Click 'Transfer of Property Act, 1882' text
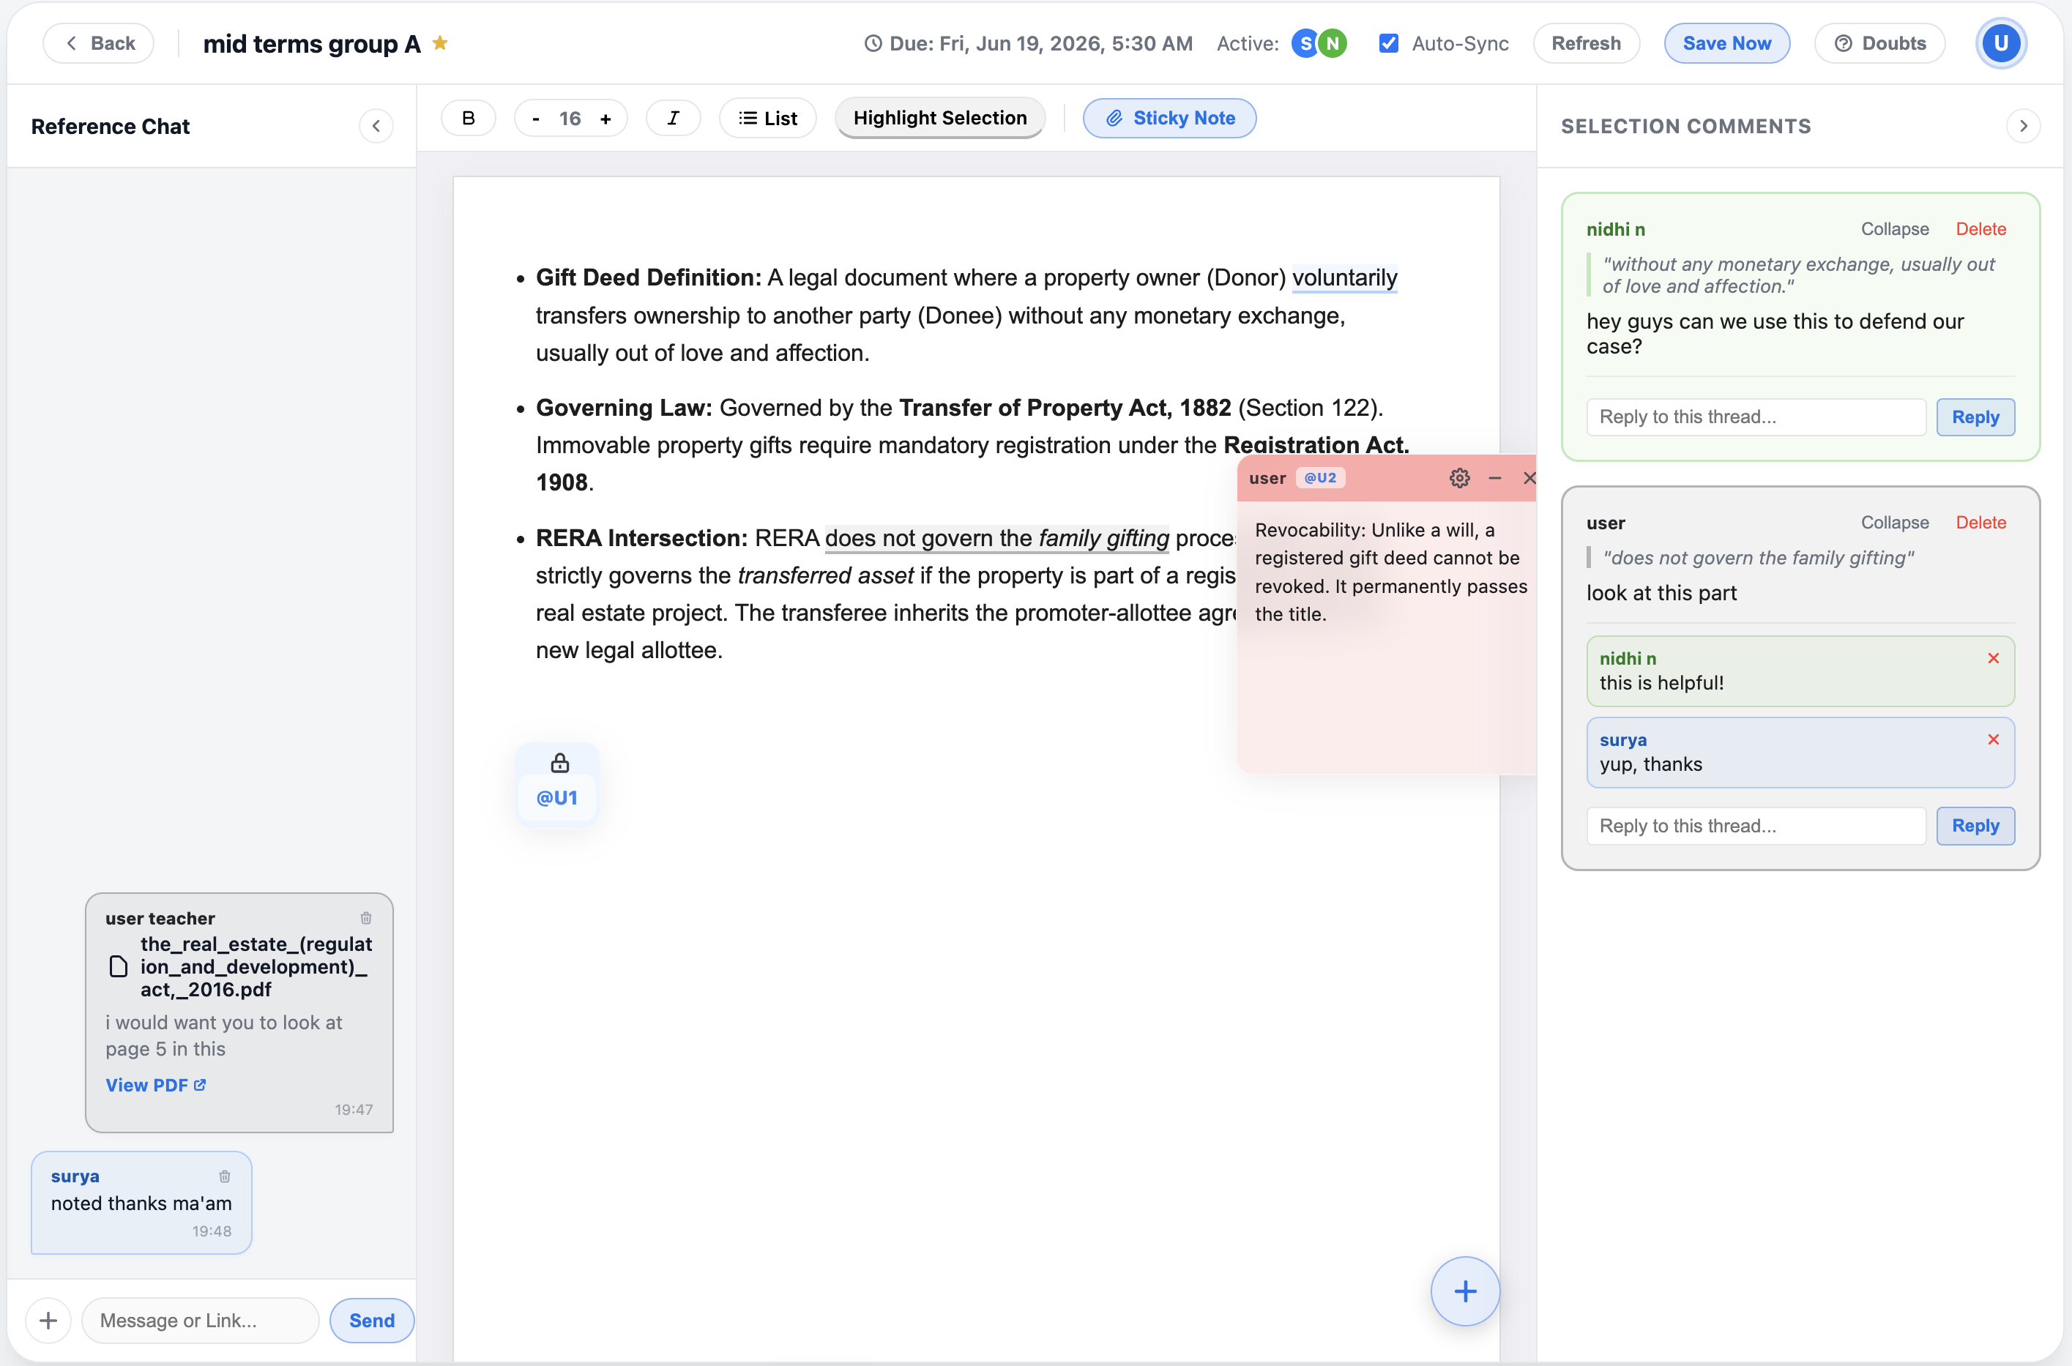Viewport: 2072px width, 1366px height. (x=1065, y=408)
